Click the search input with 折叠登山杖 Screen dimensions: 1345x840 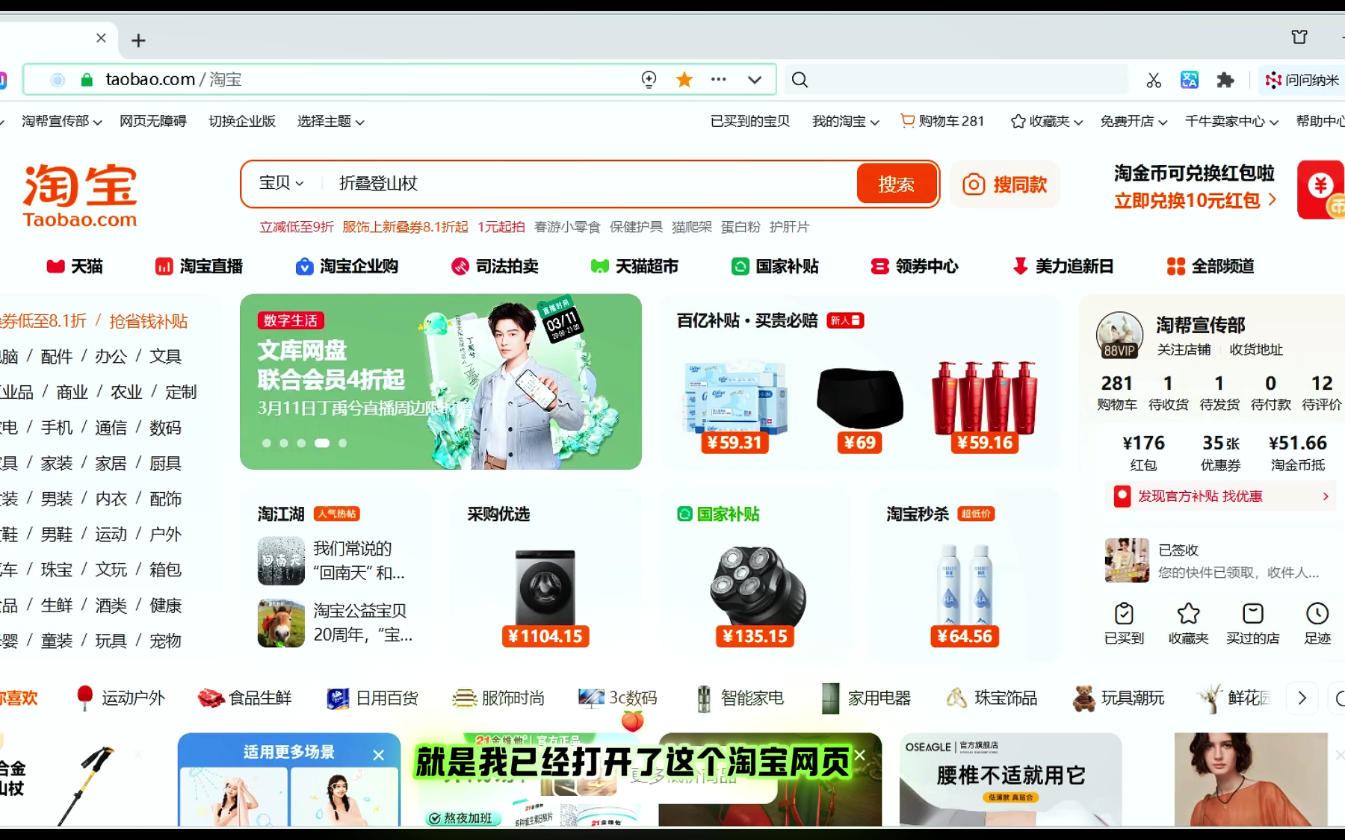pyautogui.click(x=583, y=184)
